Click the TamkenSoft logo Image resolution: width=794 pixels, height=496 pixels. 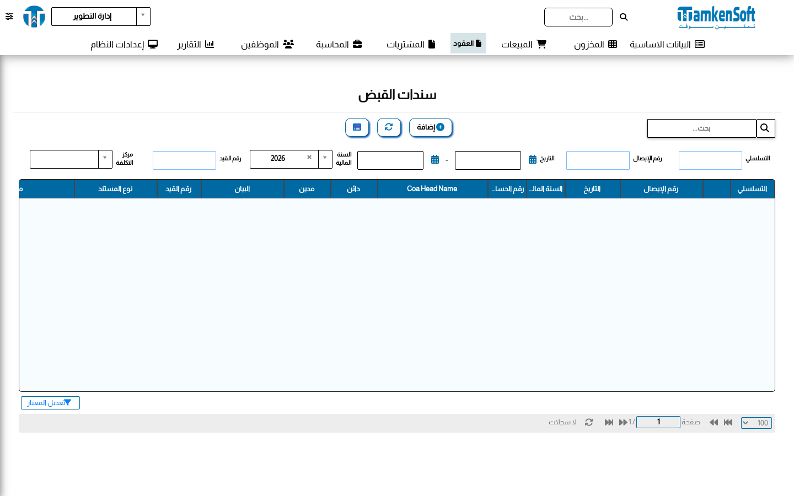(716, 17)
